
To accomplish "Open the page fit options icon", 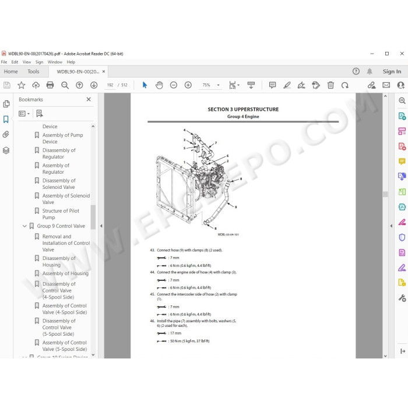I will [x=234, y=85].
